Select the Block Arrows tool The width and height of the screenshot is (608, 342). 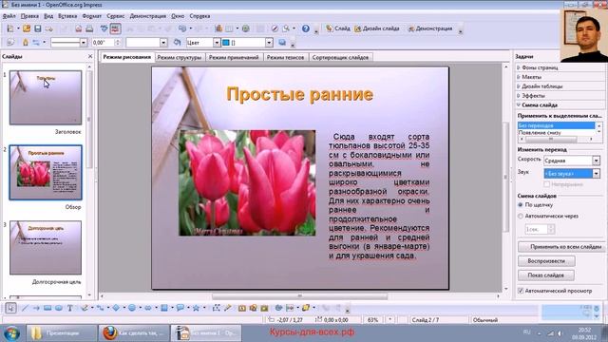(x=148, y=308)
